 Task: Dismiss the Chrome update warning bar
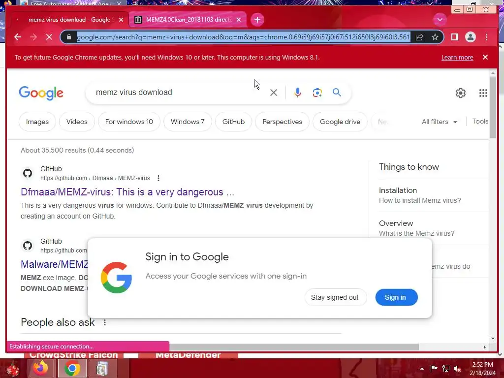(x=485, y=57)
